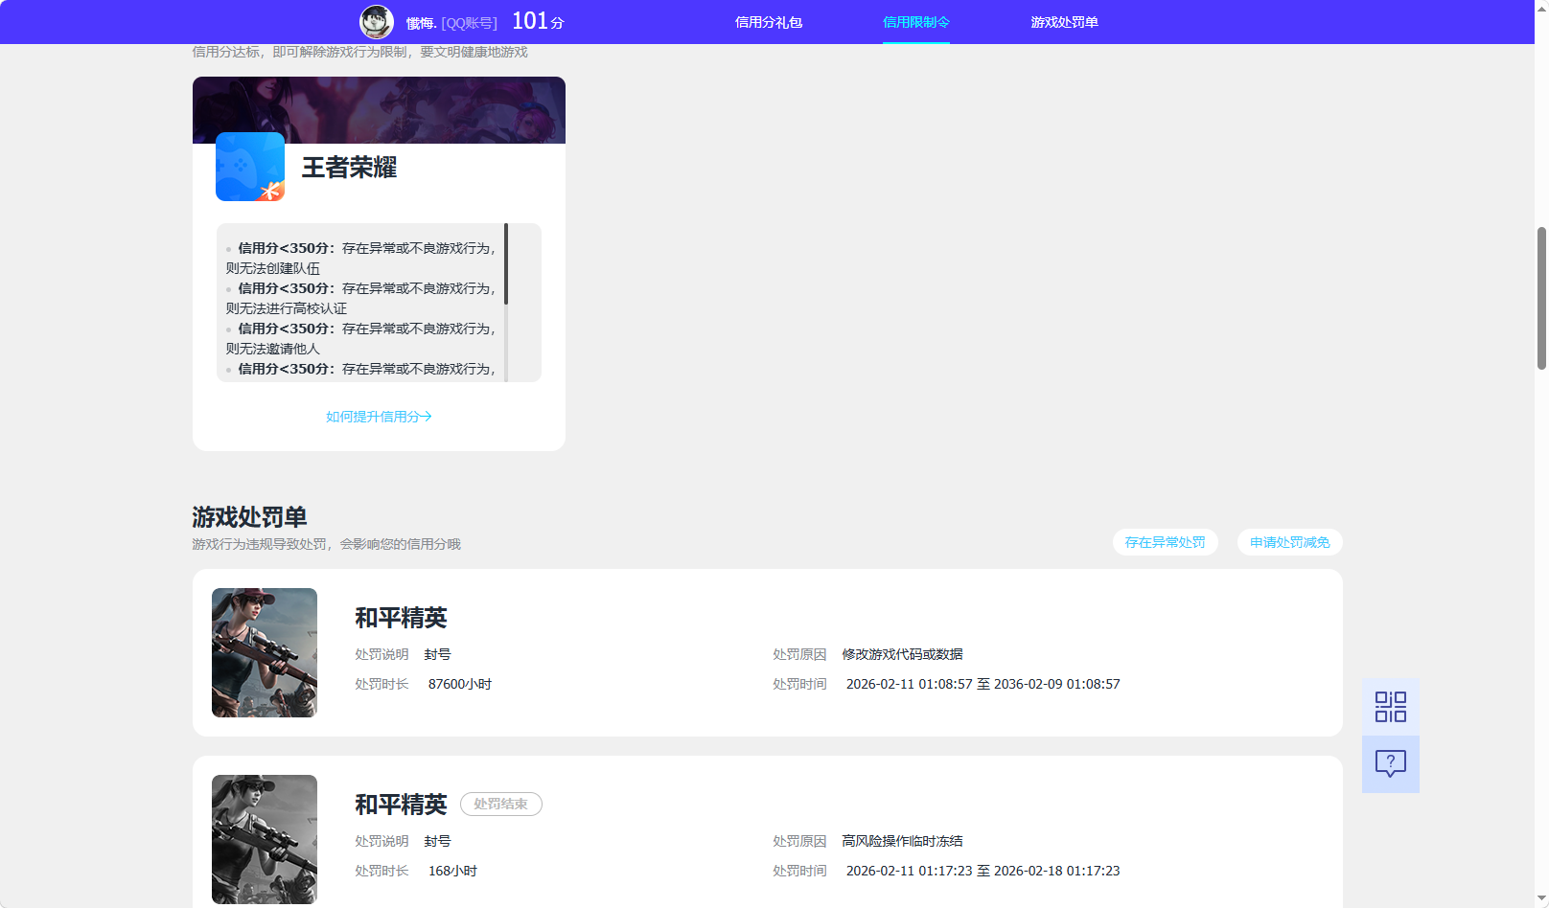Image resolution: width=1549 pixels, height=908 pixels.
Task: Click the 存在异常处罚 button
Action: pos(1165,541)
